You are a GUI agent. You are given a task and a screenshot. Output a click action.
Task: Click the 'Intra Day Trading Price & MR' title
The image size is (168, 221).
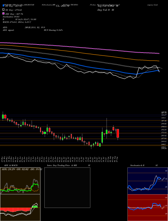(x=62, y=165)
